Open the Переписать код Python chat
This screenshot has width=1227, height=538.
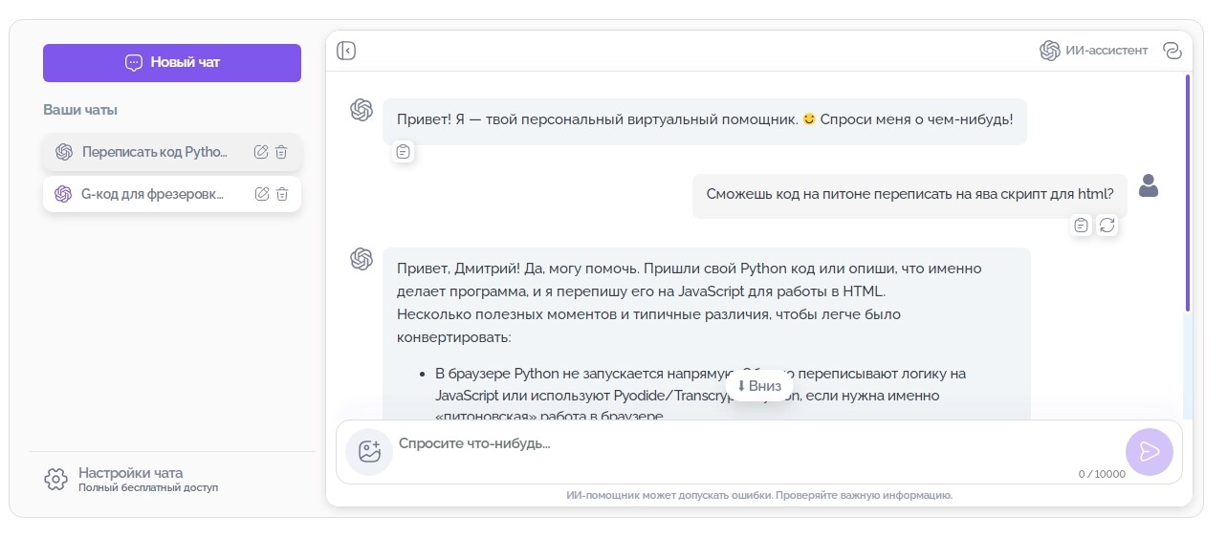153,152
